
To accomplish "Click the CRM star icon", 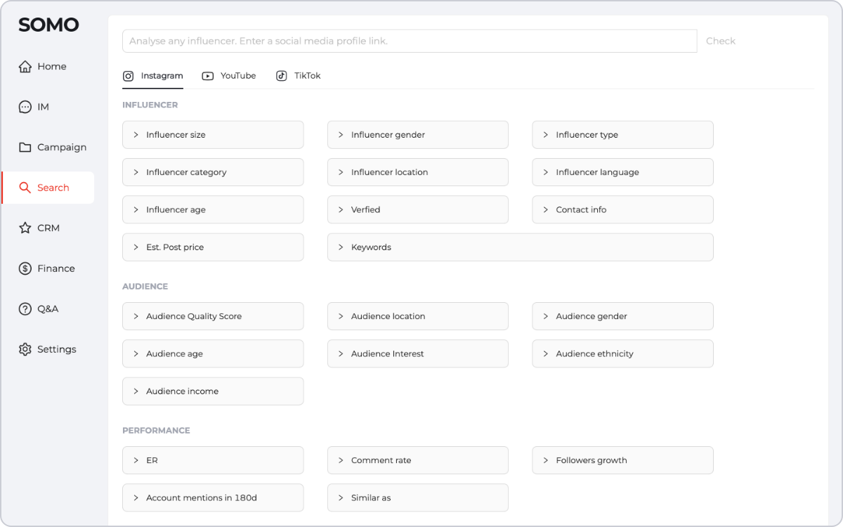I will (x=25, y=228).
